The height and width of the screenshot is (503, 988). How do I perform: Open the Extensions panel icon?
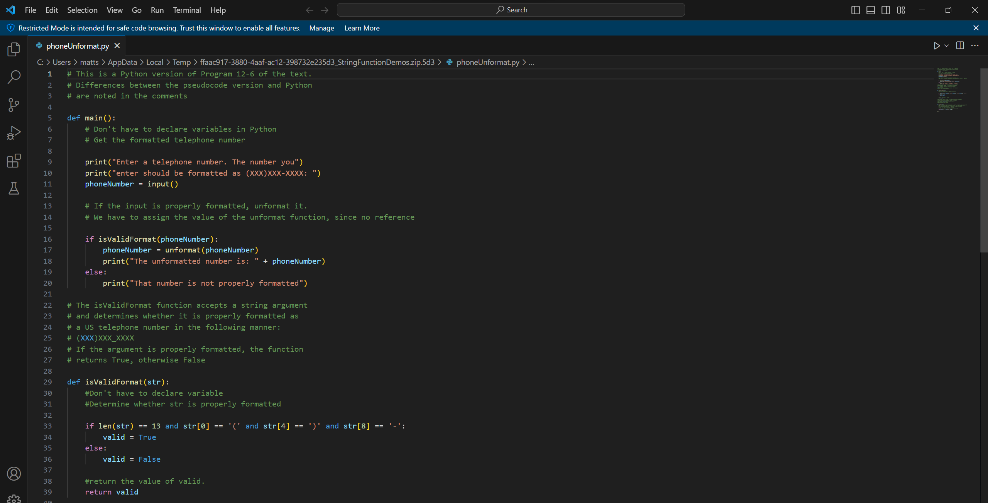click(x=14, y=161)
